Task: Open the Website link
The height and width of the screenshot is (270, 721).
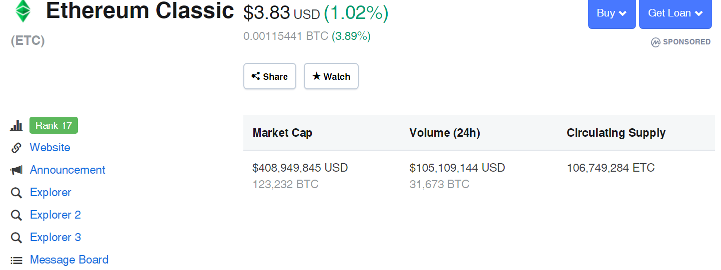Action: (50, 148)
